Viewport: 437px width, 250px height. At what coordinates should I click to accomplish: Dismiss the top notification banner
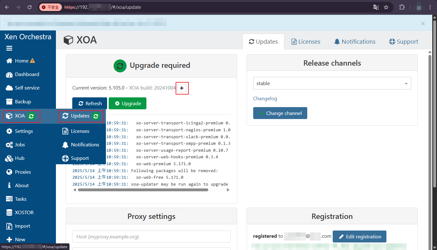(x=423, y=24)
